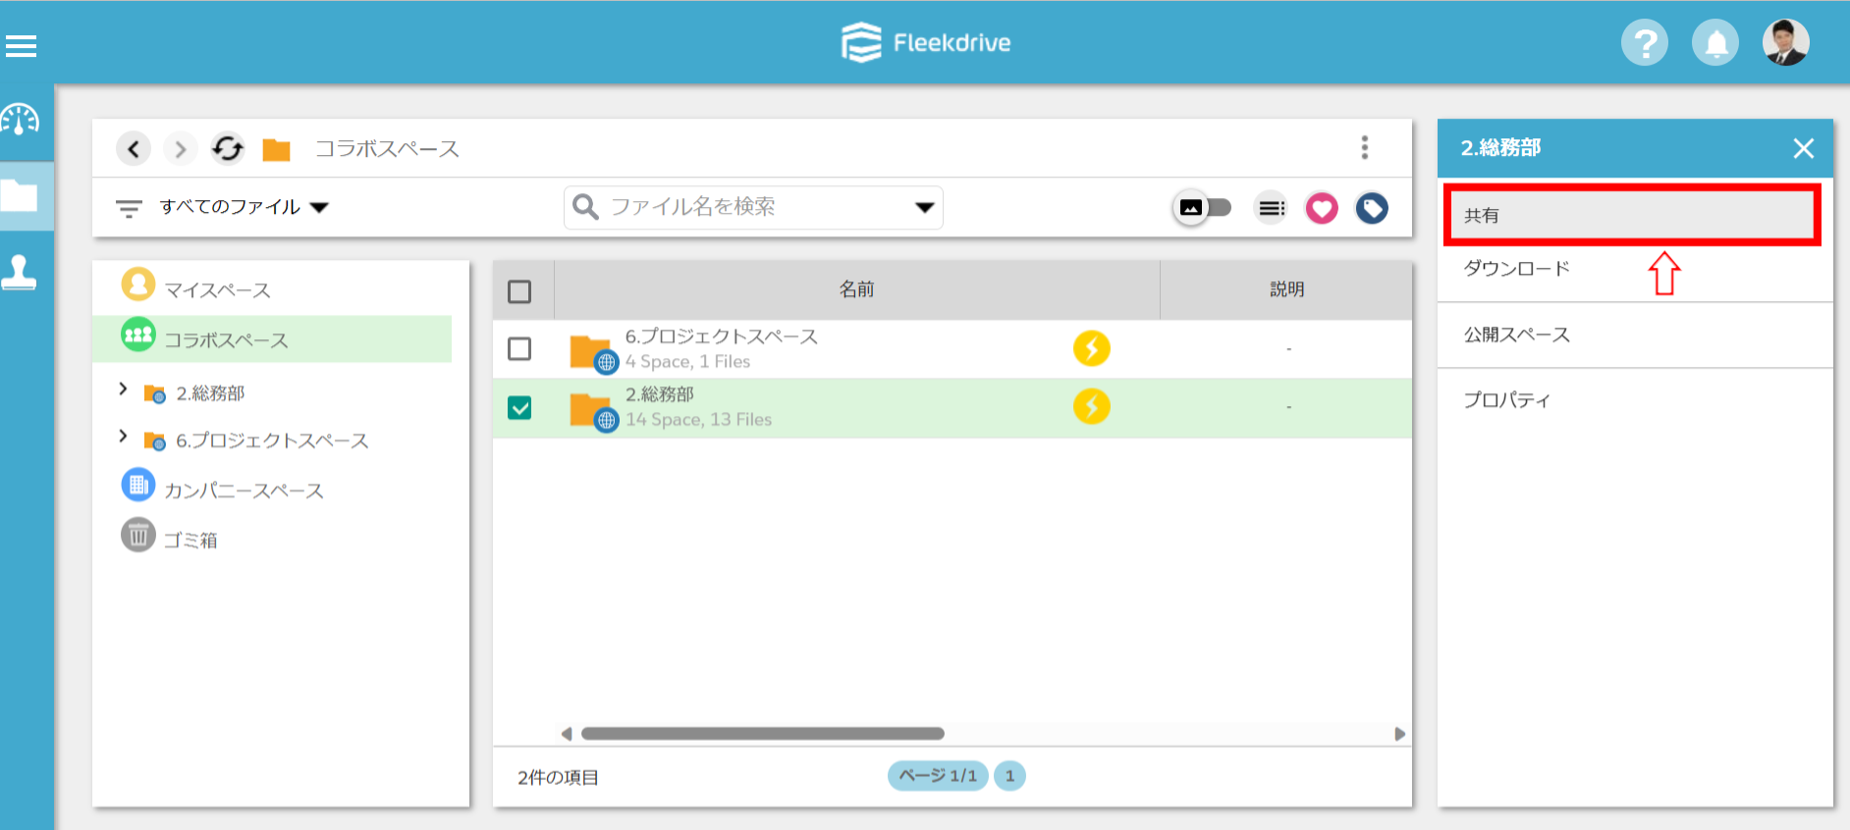Screen dimensions: 1850x830
Task: Open マイスペース in the tree
Action: click(x=217, y=289)
